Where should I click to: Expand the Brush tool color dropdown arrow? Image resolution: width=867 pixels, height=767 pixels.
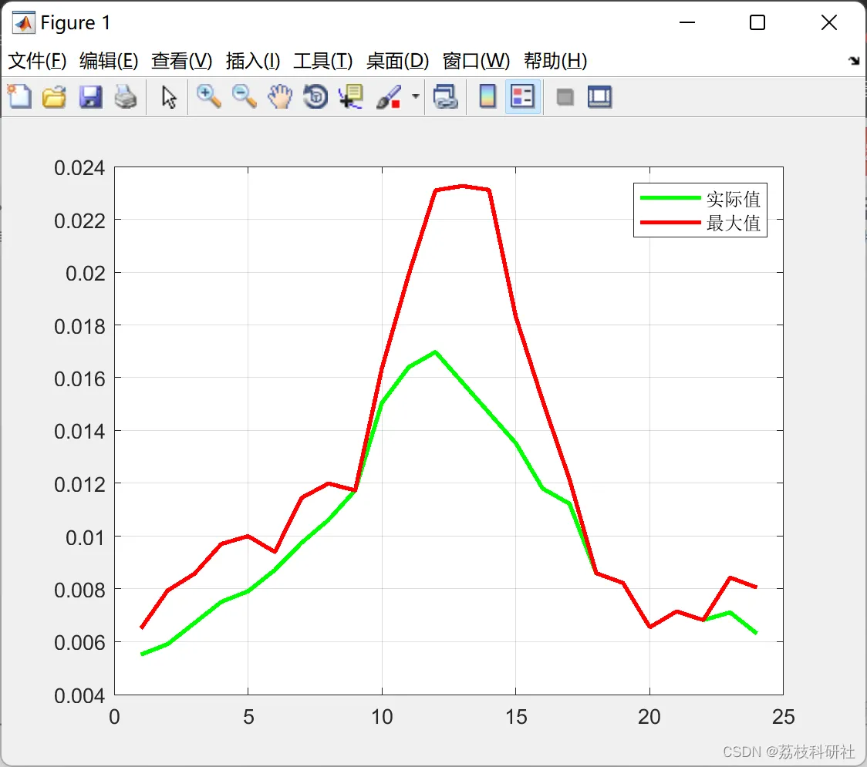tap(415, 96)
